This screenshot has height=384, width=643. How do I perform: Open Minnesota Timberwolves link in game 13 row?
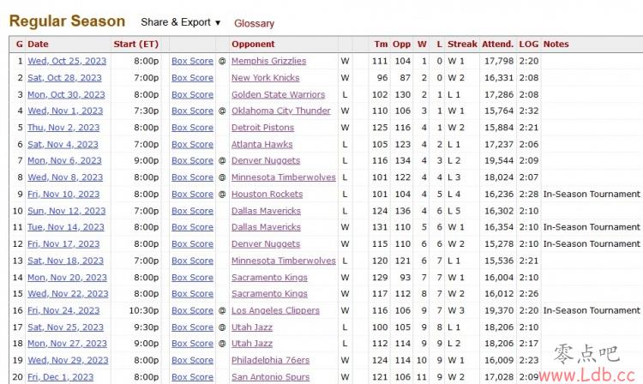point(284,261)
